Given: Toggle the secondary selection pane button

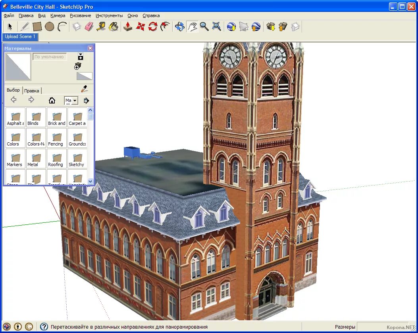Looking at the screenshot, I should (81, 56).
